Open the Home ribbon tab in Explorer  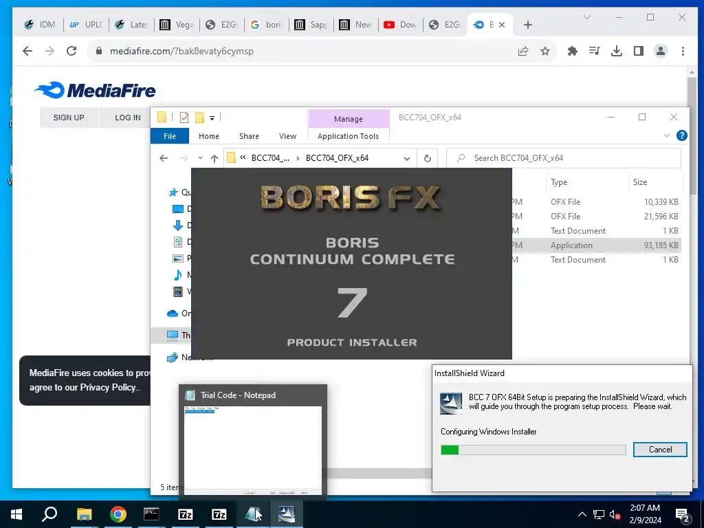[x=209, y=136]
